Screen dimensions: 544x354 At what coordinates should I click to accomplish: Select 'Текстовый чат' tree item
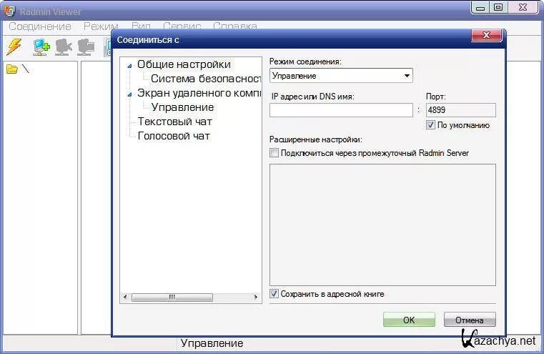coord(175,122)
